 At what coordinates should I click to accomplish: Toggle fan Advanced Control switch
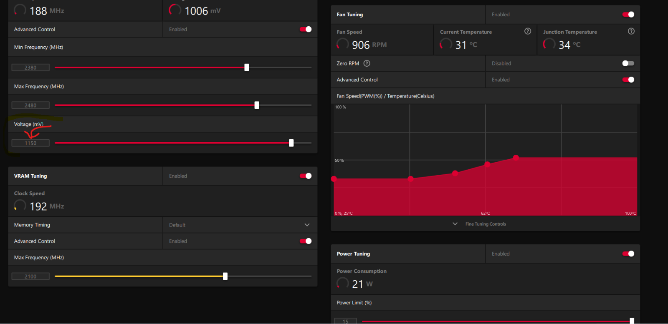(x=628, y=80)
